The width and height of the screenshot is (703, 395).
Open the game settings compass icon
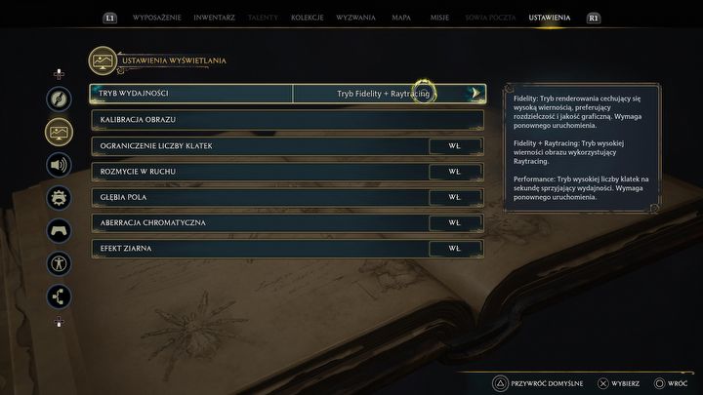pyautogui.click(x=59, y=99)
